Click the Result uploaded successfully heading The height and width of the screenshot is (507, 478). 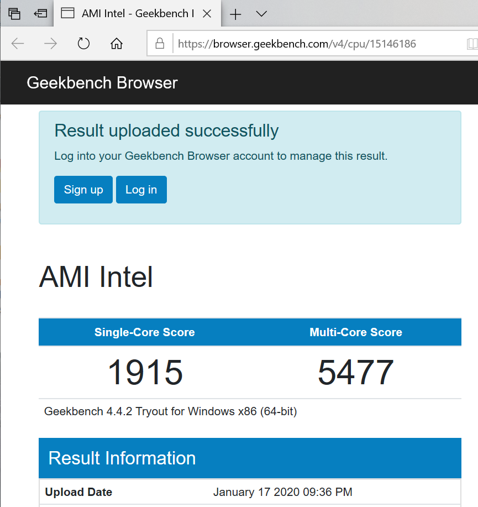(166, 130)
